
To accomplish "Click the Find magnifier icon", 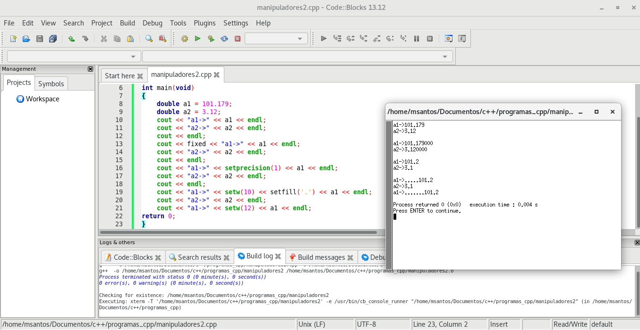I will pyautogui.click(x=149, y=39).
